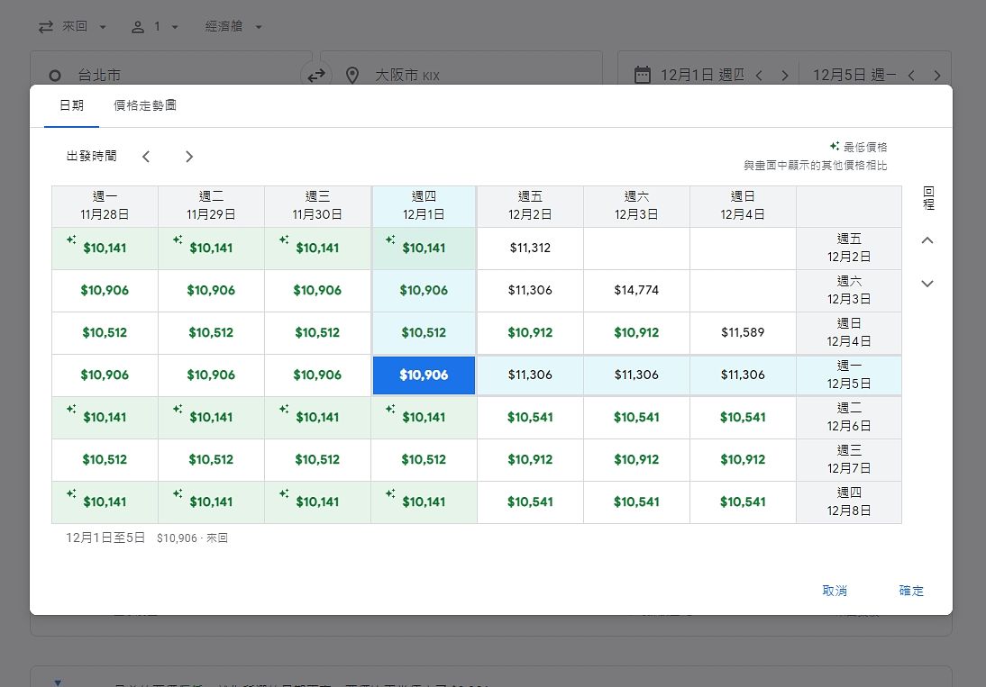Open the 經濟艙 cabin class dropdown
986x687 pixels.
click(x=233, y=27)
